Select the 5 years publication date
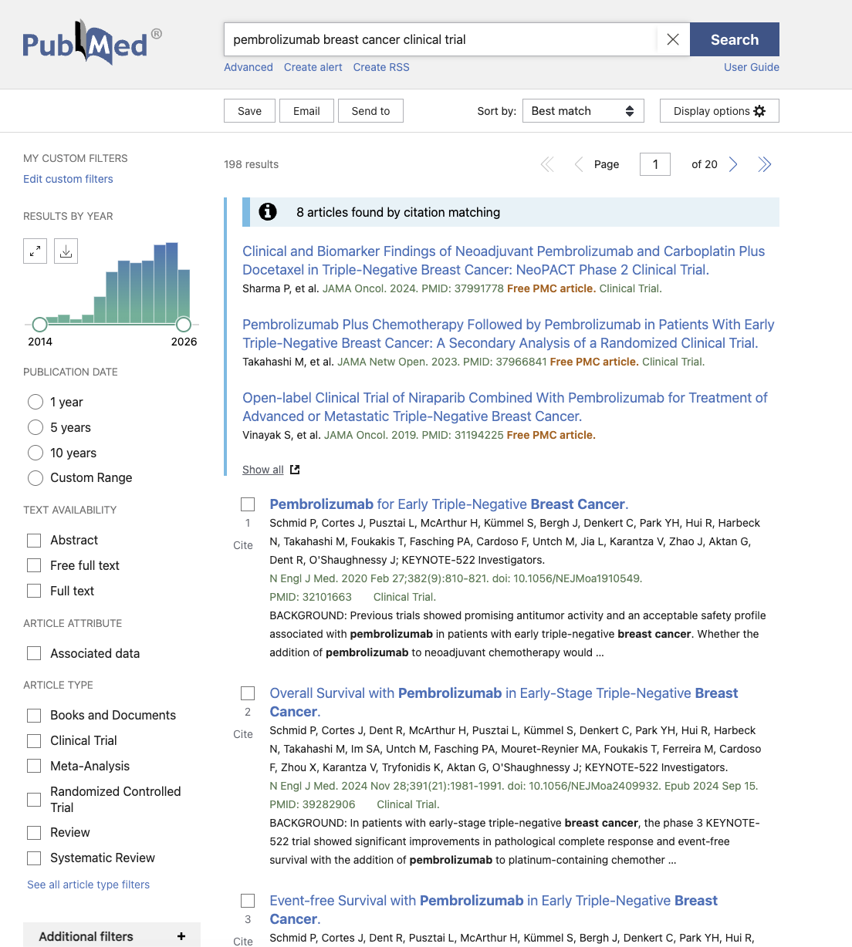852x947 pixels. coord(35,427)
